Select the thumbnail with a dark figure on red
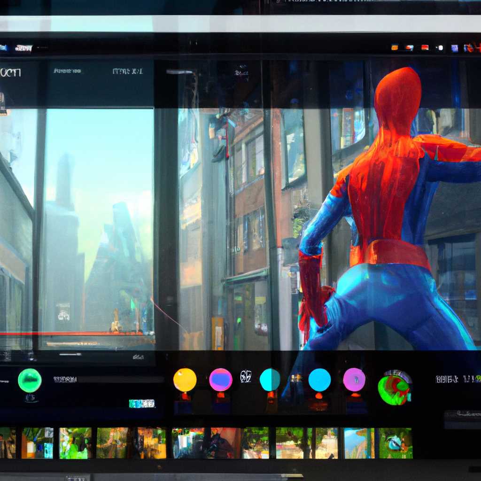Screen dimensions: 481x481 [x=225, y=443]
